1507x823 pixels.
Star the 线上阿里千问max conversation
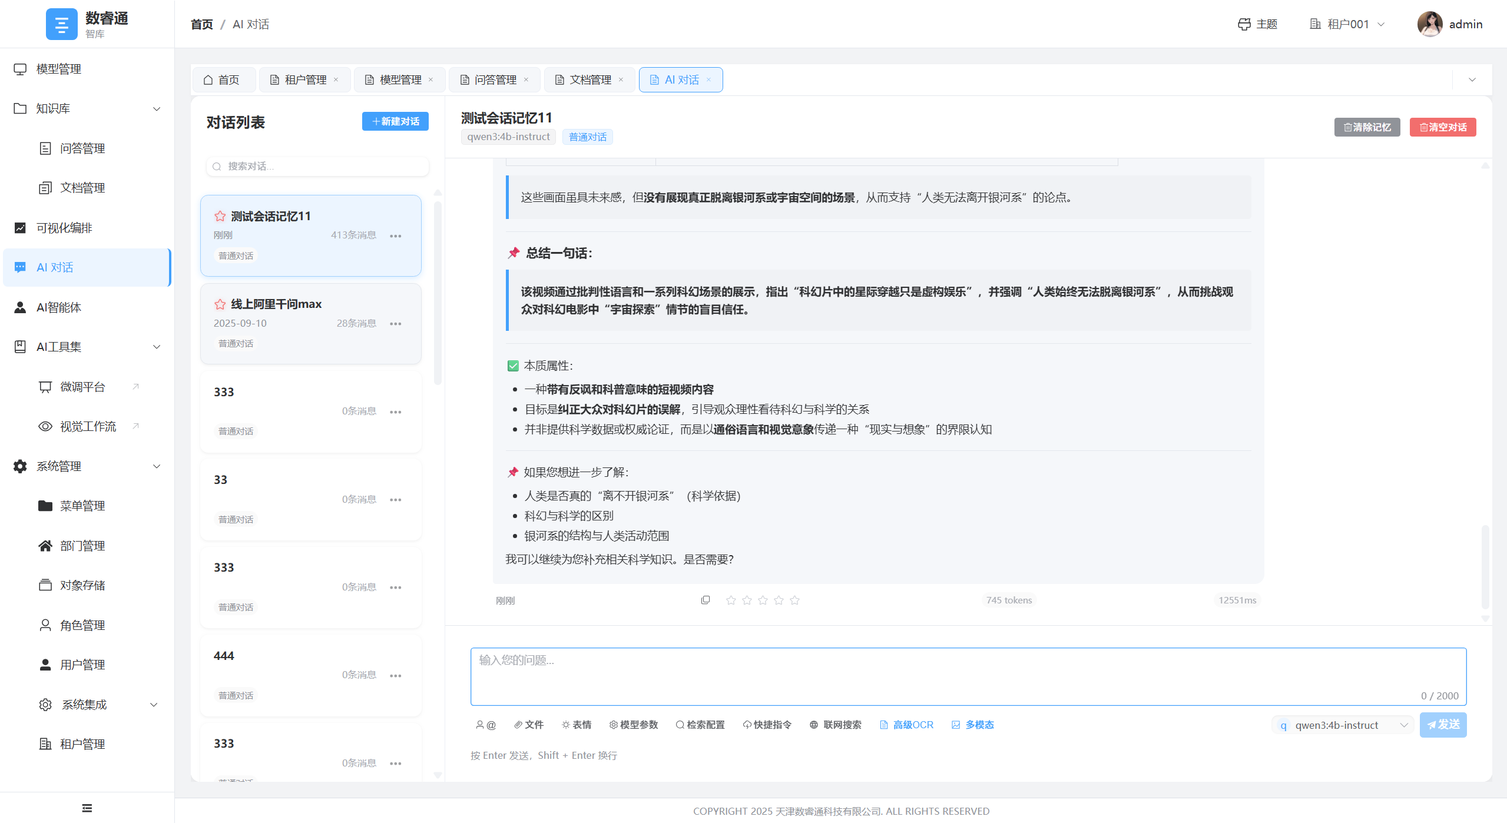219,304
